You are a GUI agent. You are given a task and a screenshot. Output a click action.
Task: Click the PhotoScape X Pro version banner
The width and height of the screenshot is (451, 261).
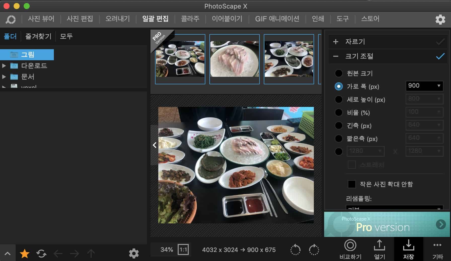click(387, 224)
